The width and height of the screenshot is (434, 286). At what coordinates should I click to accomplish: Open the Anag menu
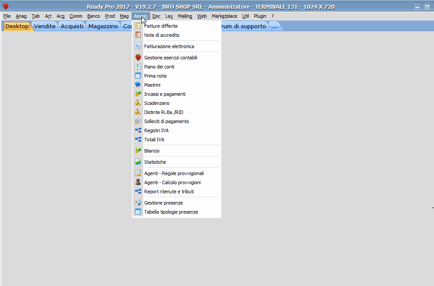point(21,16)
